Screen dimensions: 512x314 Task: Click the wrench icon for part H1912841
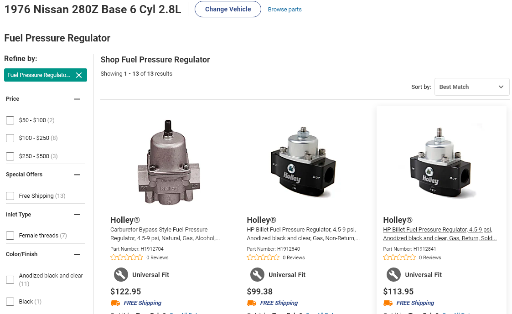393,274
